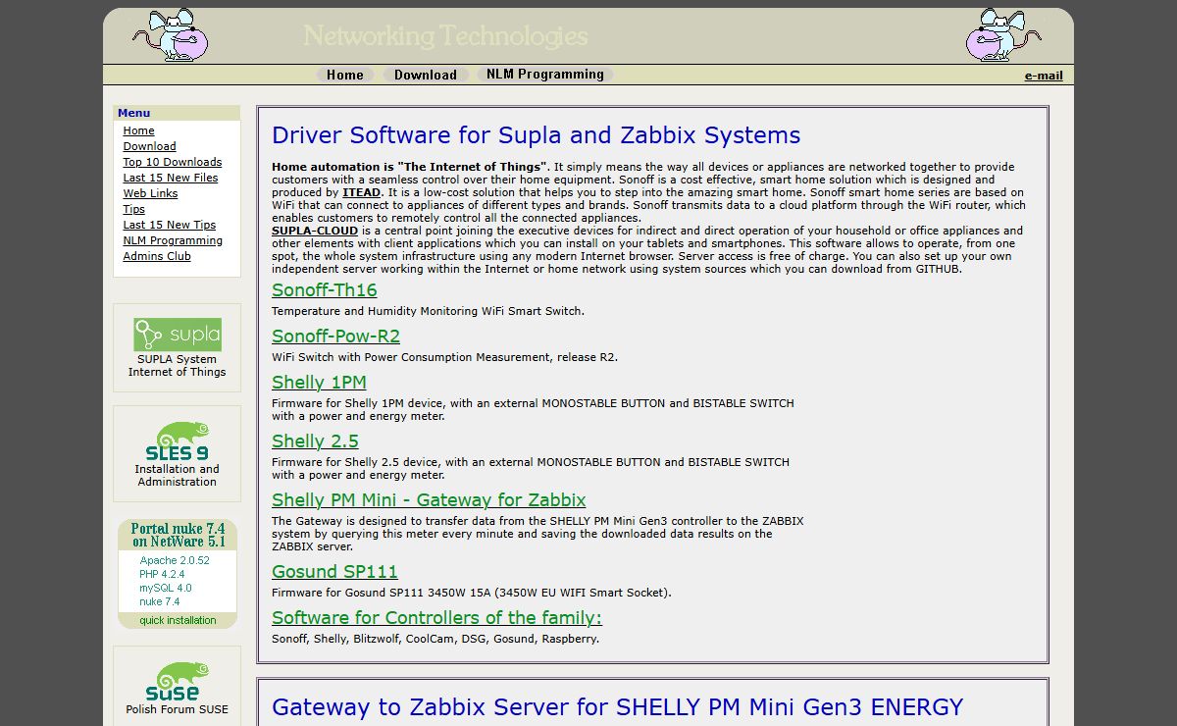The image size is (1177, 726).
Task: Open the Shelly 1PM link
Action: click(319, 383)
